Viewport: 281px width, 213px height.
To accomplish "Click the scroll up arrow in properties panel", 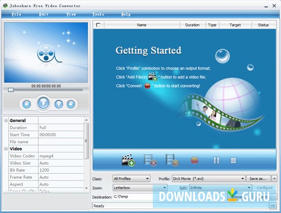I will [x=86, y=120].
